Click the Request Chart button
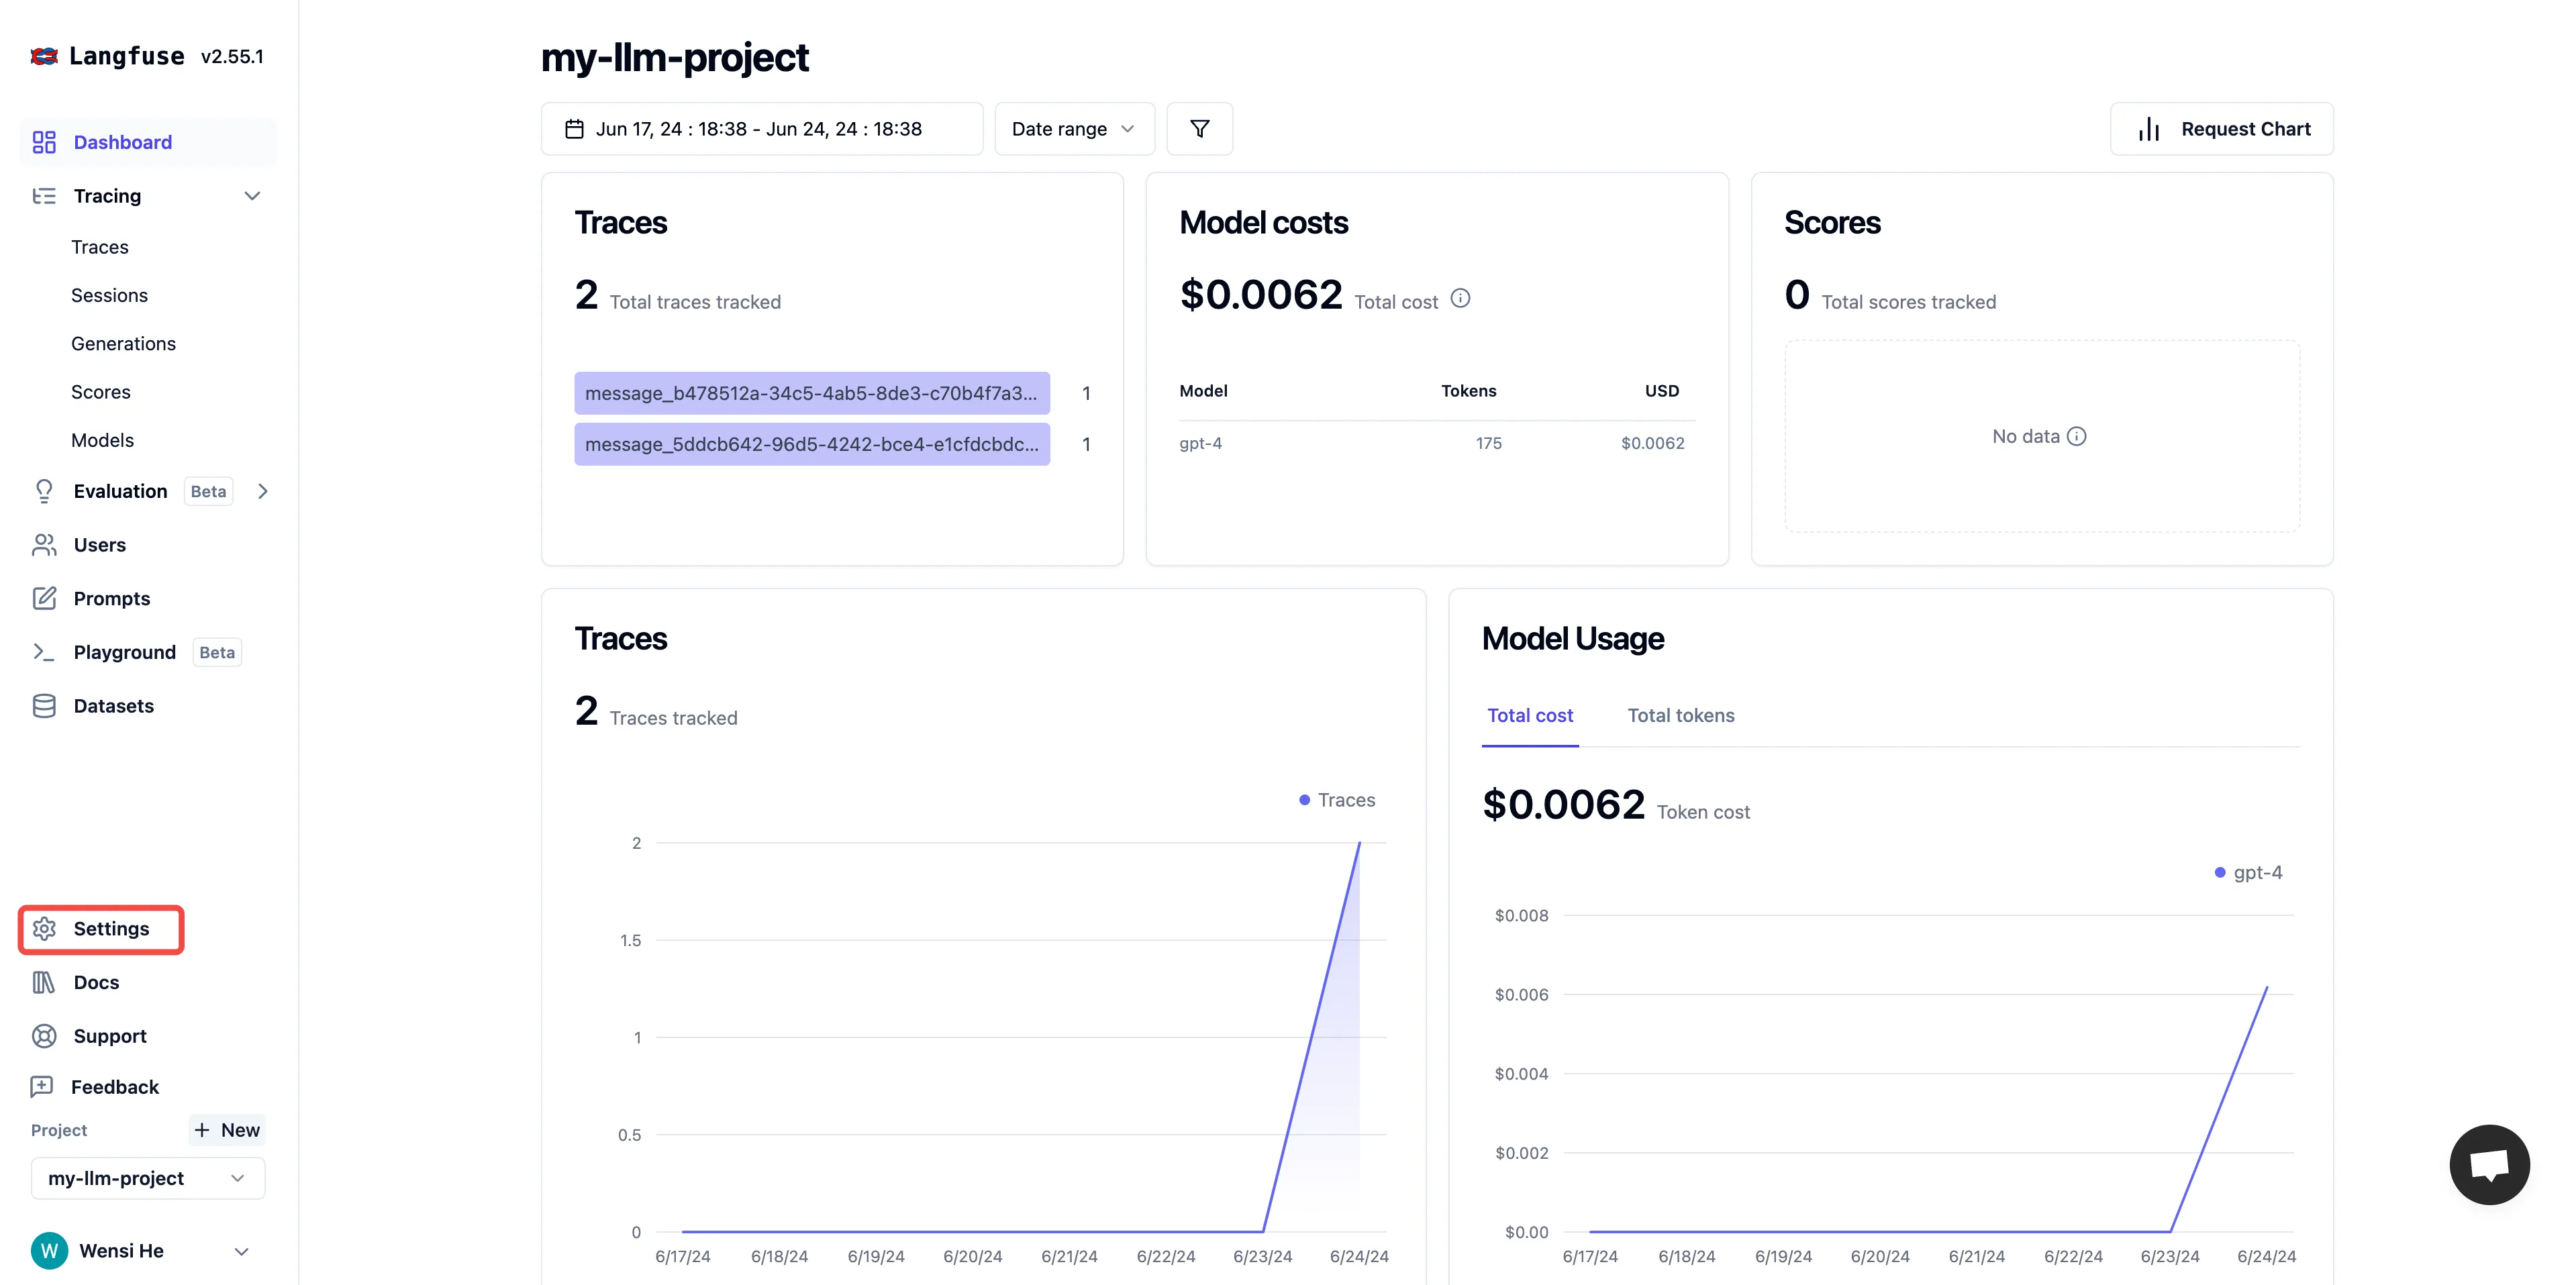The width and height of the screenshot is (2576, 1285). (x=2221, y=129)
